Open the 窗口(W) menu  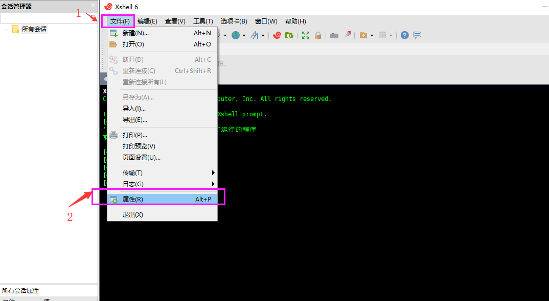[x=266, y=21]
